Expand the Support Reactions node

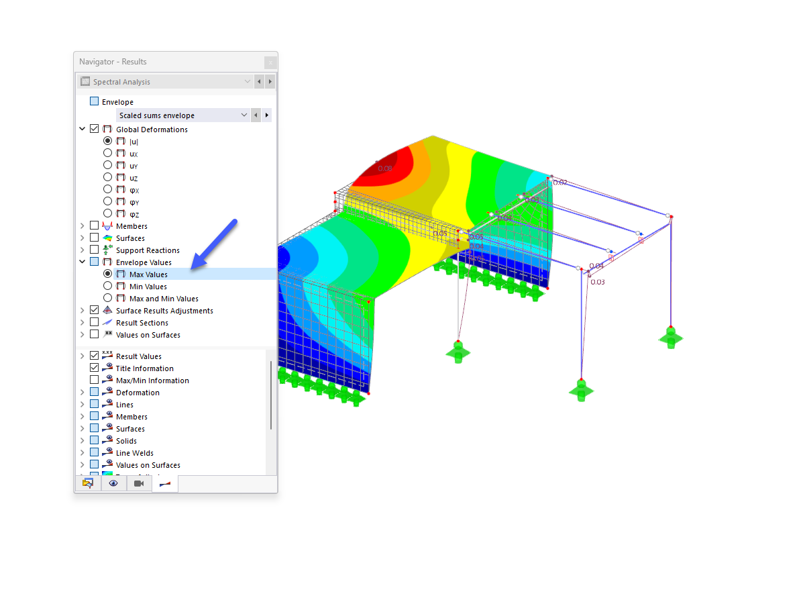[82, 250]
